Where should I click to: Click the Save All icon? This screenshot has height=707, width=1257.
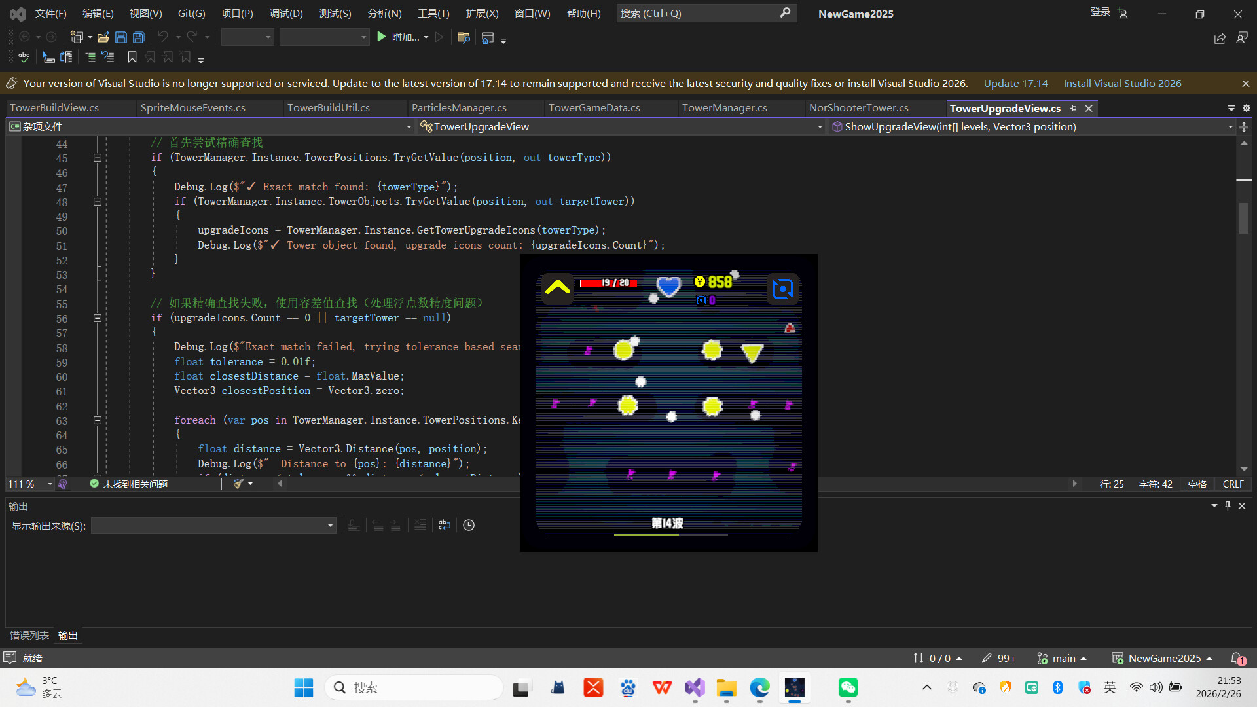[x=138, y=37]
